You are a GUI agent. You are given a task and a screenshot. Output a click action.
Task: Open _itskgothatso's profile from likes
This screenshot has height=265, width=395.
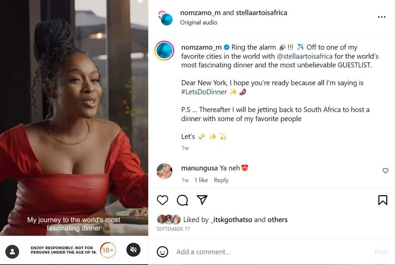pyautogui.click(x=231, y=219)
